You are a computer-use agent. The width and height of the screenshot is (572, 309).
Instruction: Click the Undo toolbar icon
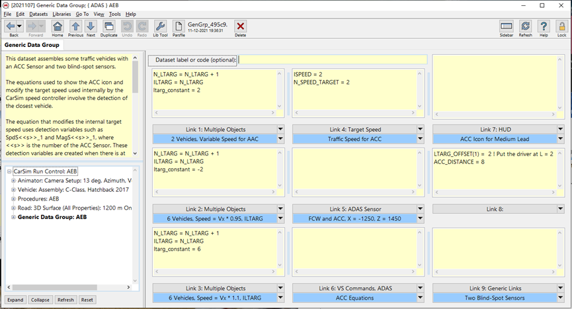point(127,26)
